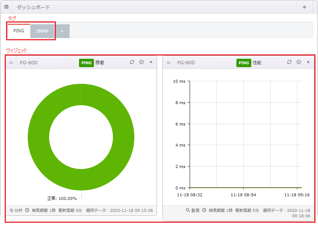Add a new dashboard with the header plus icon
The image size is (318, 226).
pos(304,7)
